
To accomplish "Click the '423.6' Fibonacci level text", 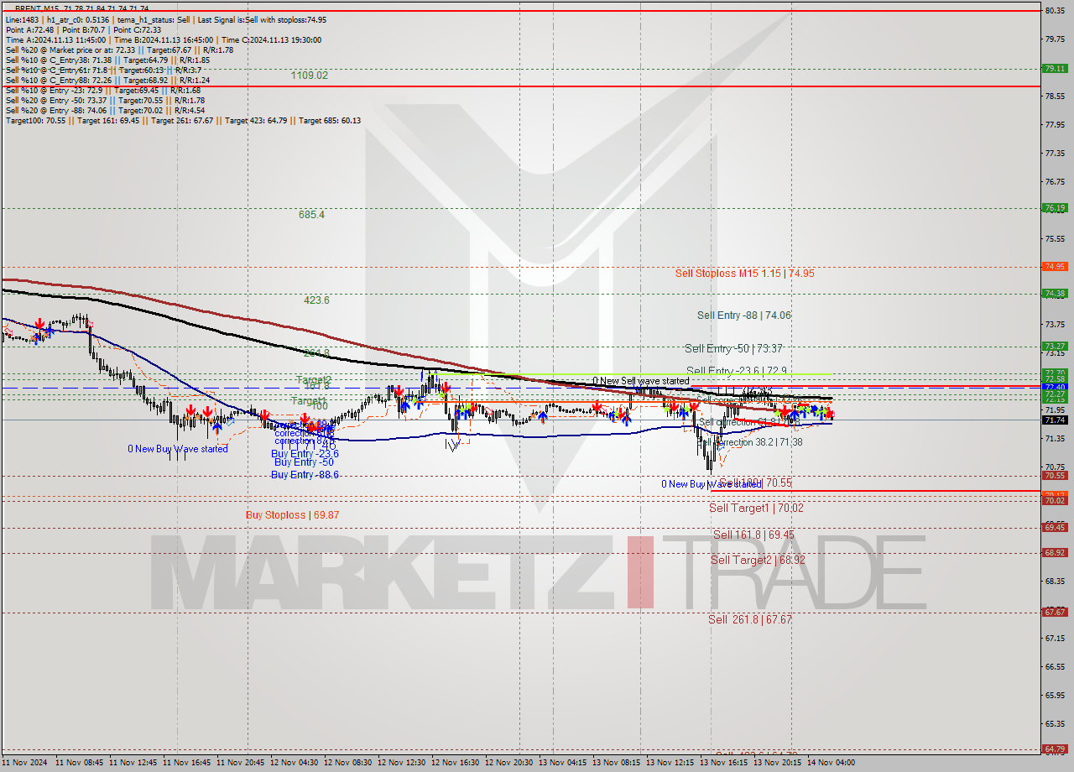I will (316, 300).
